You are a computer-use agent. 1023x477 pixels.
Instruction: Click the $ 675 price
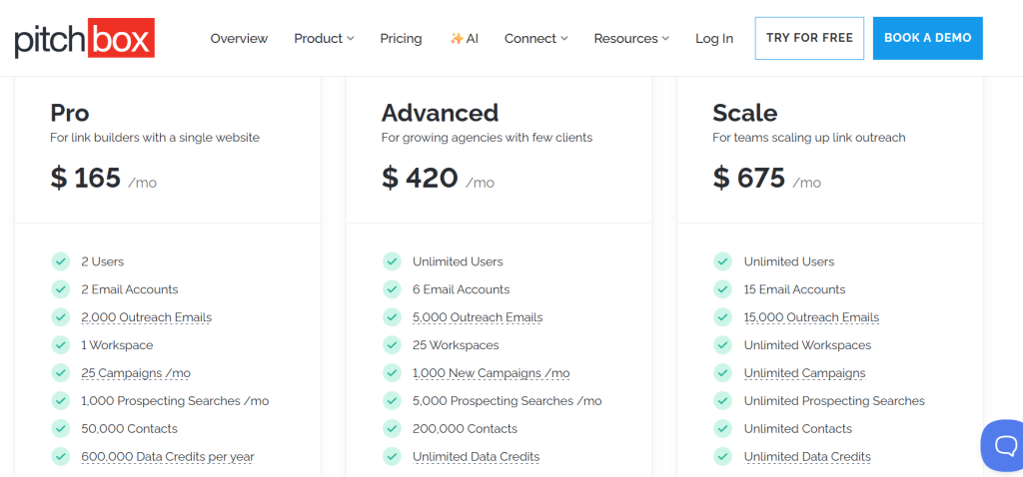point(749,178)
